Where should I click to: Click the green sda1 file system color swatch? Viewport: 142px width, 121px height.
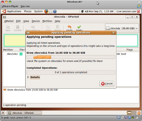pyautogui.click(x=21, y=54)
